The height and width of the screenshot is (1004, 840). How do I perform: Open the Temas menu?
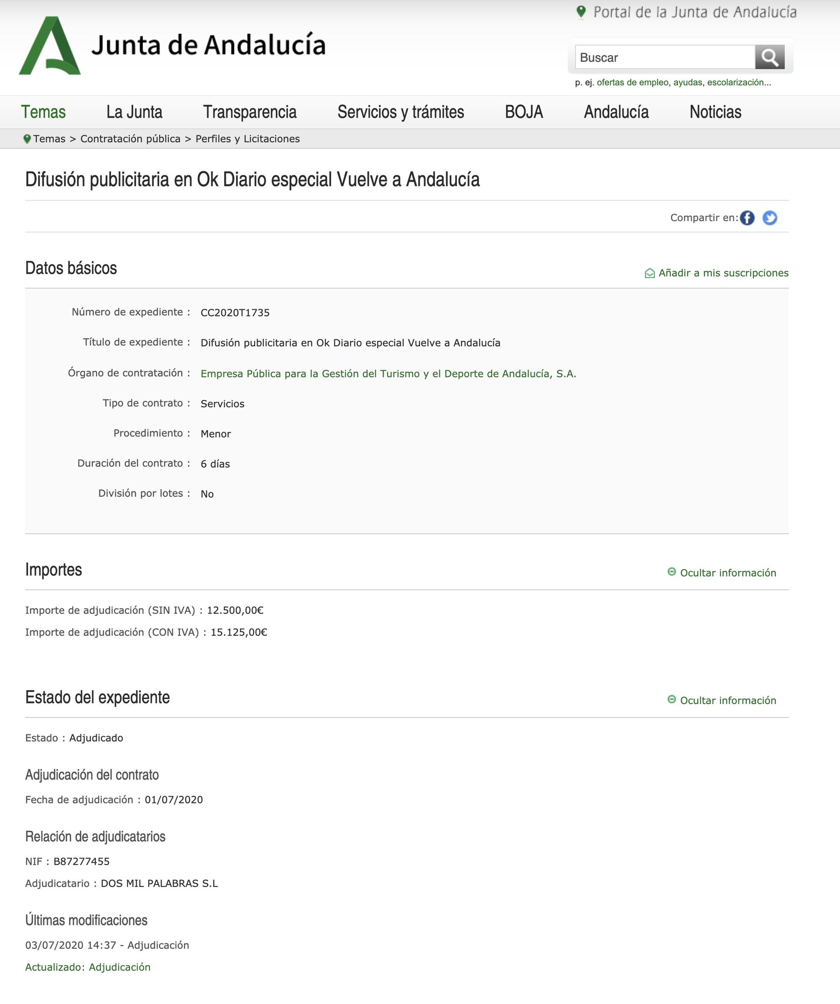[x=43, y=112]
